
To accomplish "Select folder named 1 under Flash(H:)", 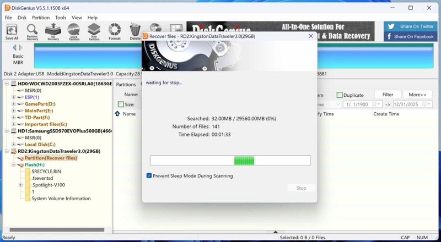I will (x=33, y=192).
